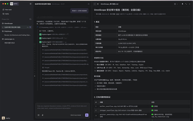
Task: Click the green check for buffer_overflow row
Action: point(152,106)
